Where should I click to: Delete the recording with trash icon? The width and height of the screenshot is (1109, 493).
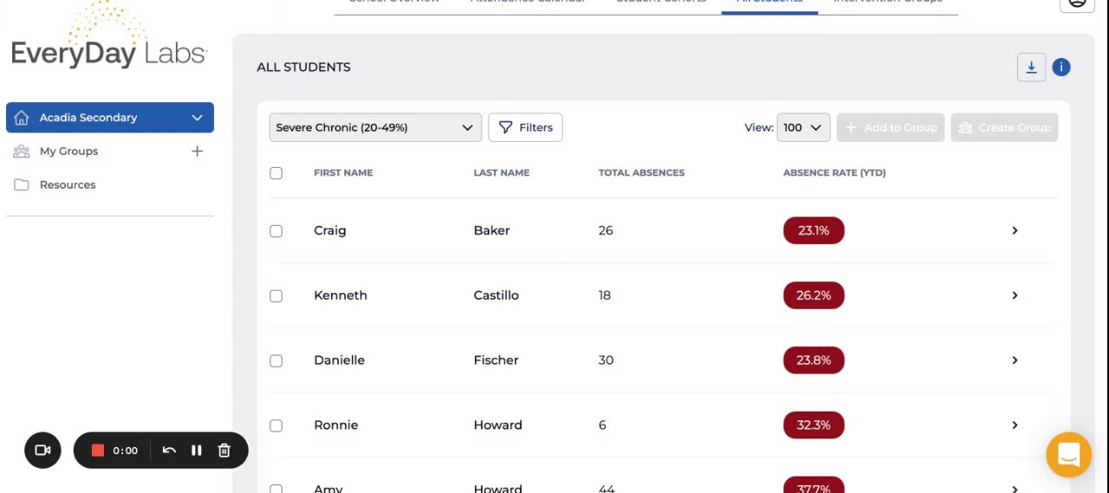[x=224, y=450]
